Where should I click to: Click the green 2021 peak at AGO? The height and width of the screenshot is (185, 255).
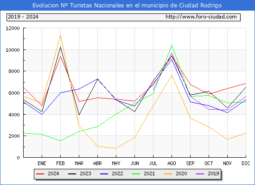(x=172, y=45)
